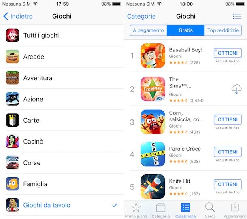The height and width of the screenshot is (219, 247).
Task: Open the Cerca magnifier tab icon
Action: coord(210,207)
